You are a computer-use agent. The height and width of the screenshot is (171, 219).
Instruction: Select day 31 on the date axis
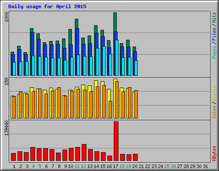(205, 166)
